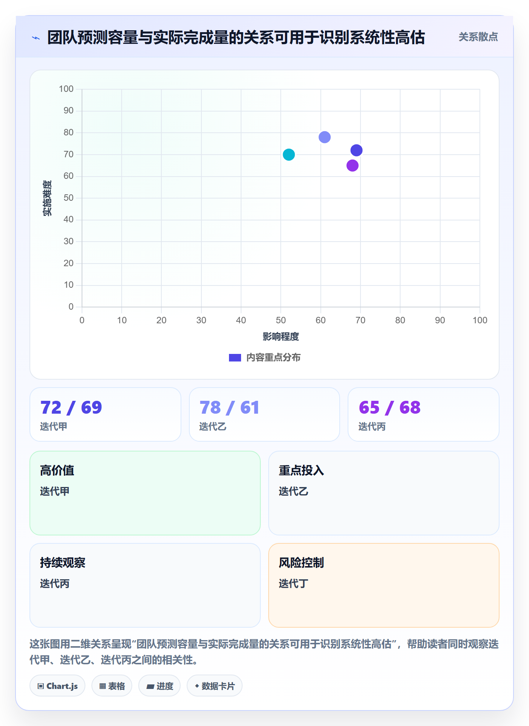Click the light periwinkle scatter point

325,137
